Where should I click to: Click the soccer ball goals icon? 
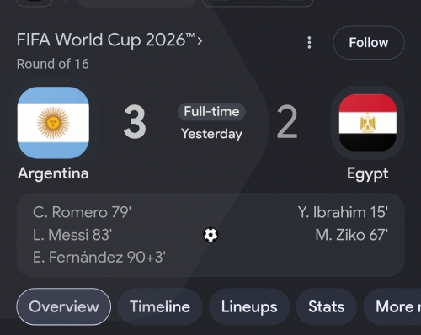pyautogui.click(x=210, y=235)
